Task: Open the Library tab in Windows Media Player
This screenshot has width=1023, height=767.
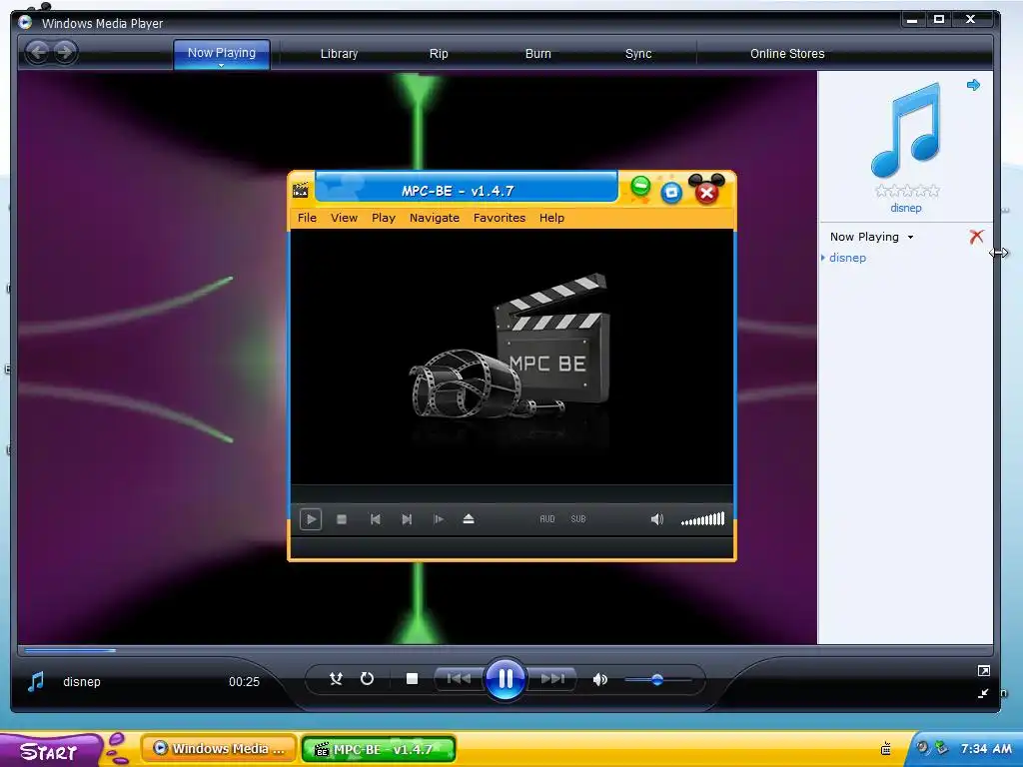Action: [x=340, y=54]
